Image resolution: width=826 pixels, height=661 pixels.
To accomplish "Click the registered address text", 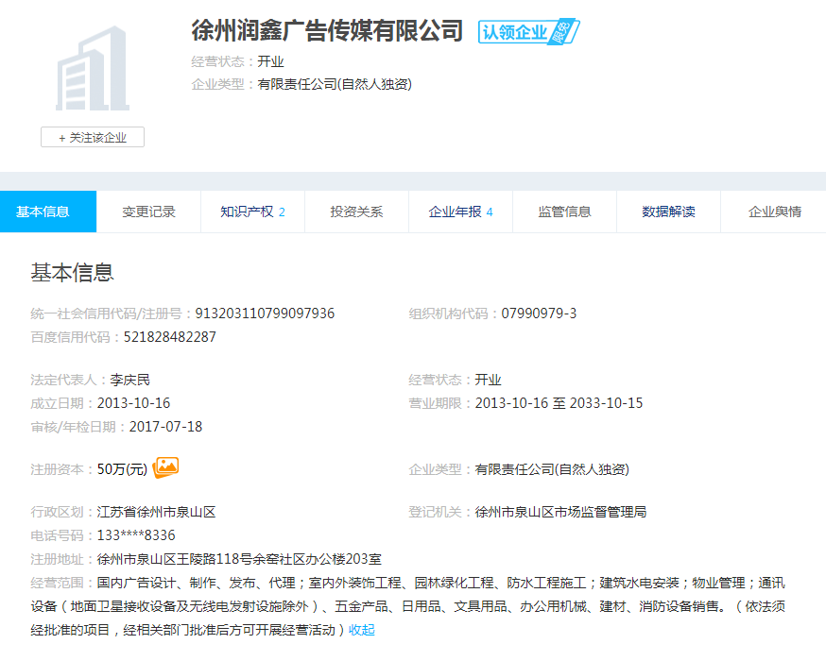I will [x=239, y=559].
